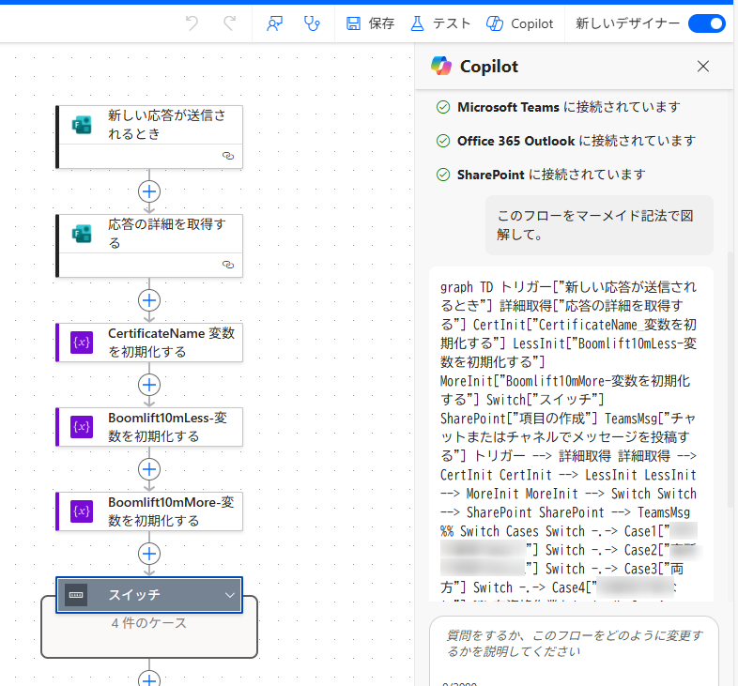
Task: Add a step below Boomlift10mLess card
Action: 149,469
